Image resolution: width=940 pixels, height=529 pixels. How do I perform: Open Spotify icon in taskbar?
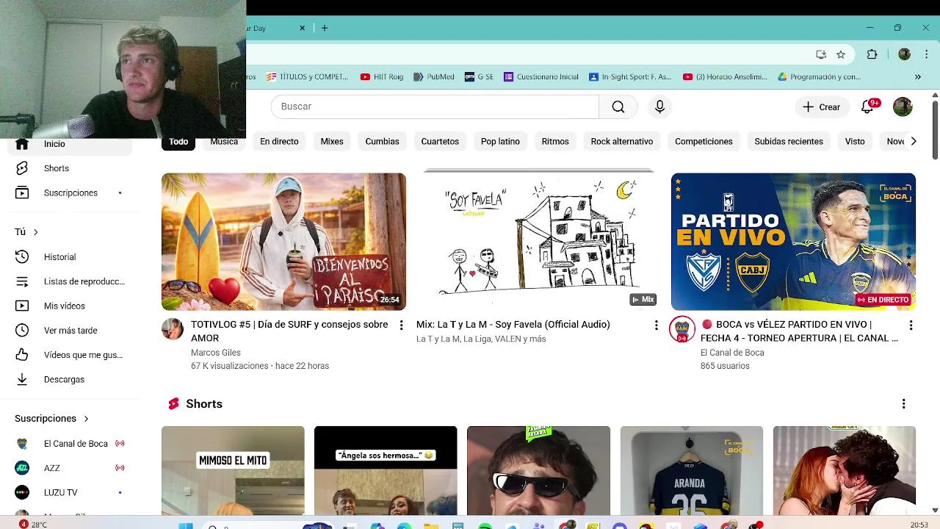[x=485, y=525]
